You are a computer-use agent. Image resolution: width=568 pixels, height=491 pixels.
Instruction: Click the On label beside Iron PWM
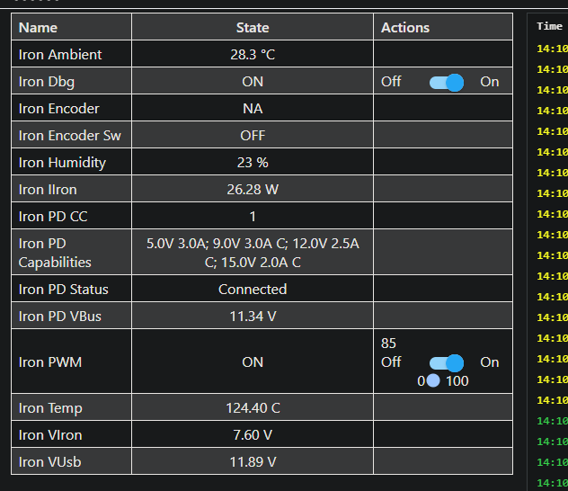(x=489, y=362)
